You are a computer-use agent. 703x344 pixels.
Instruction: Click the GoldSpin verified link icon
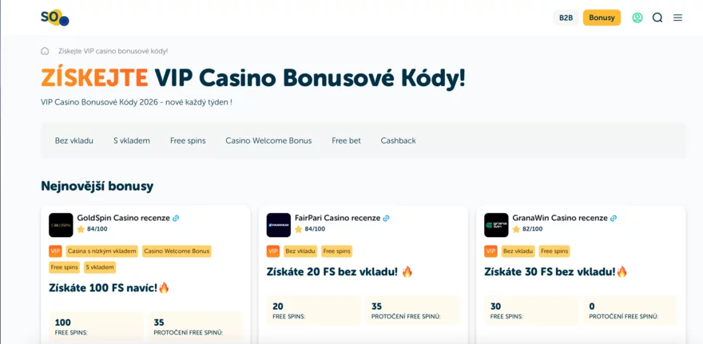click(x=177, y=218)
